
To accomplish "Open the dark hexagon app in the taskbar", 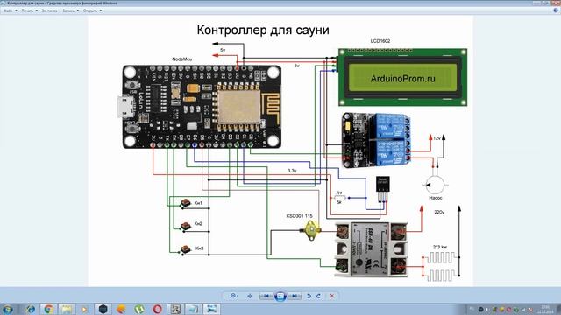I will (103, 309).
